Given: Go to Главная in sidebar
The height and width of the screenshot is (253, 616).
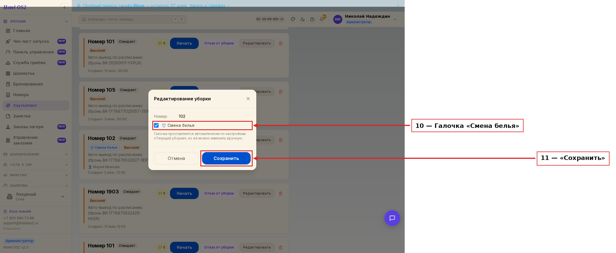Looking at the screenshot, I should point(36,31).
